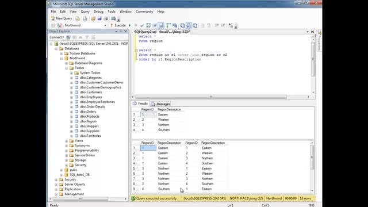Click the New Query toolbar button
The width and height of the screenshot is (368, 207).
click(x=62, y=18)
